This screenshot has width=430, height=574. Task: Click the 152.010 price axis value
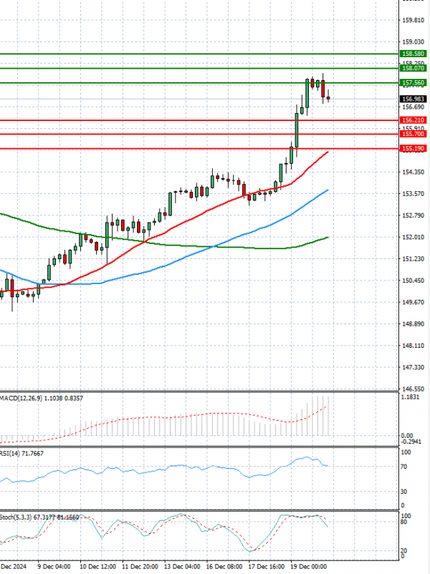click(413, 237)
